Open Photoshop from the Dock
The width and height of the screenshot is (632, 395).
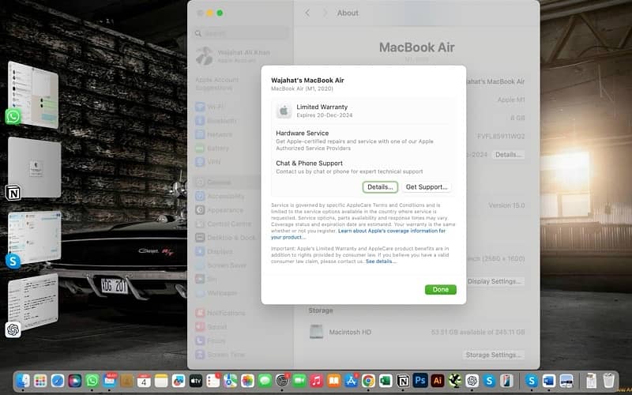[420, 381]
